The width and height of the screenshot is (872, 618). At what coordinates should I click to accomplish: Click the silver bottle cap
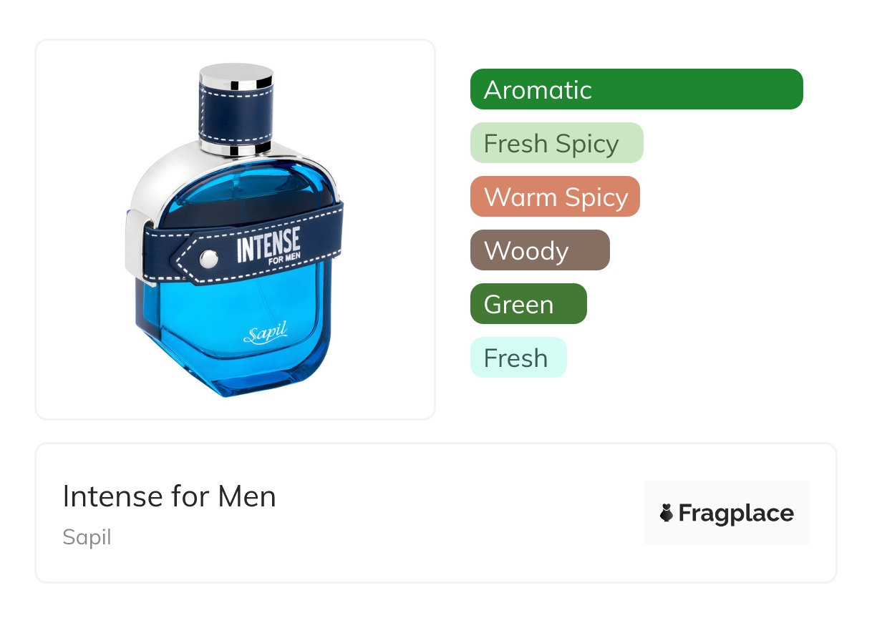click(237, 77)
